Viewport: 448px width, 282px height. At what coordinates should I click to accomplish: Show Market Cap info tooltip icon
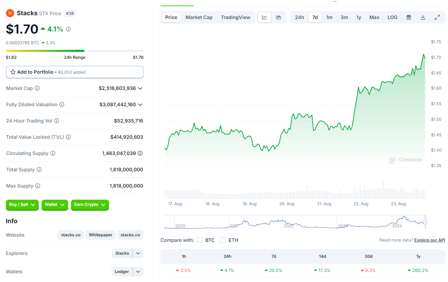(x=37, y=88)
